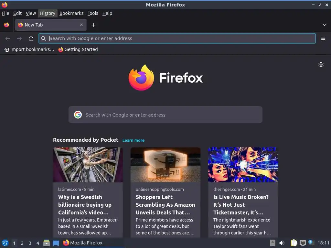331x248 pixels.
Task: Focus the center page search box
Action: point(165,115)
